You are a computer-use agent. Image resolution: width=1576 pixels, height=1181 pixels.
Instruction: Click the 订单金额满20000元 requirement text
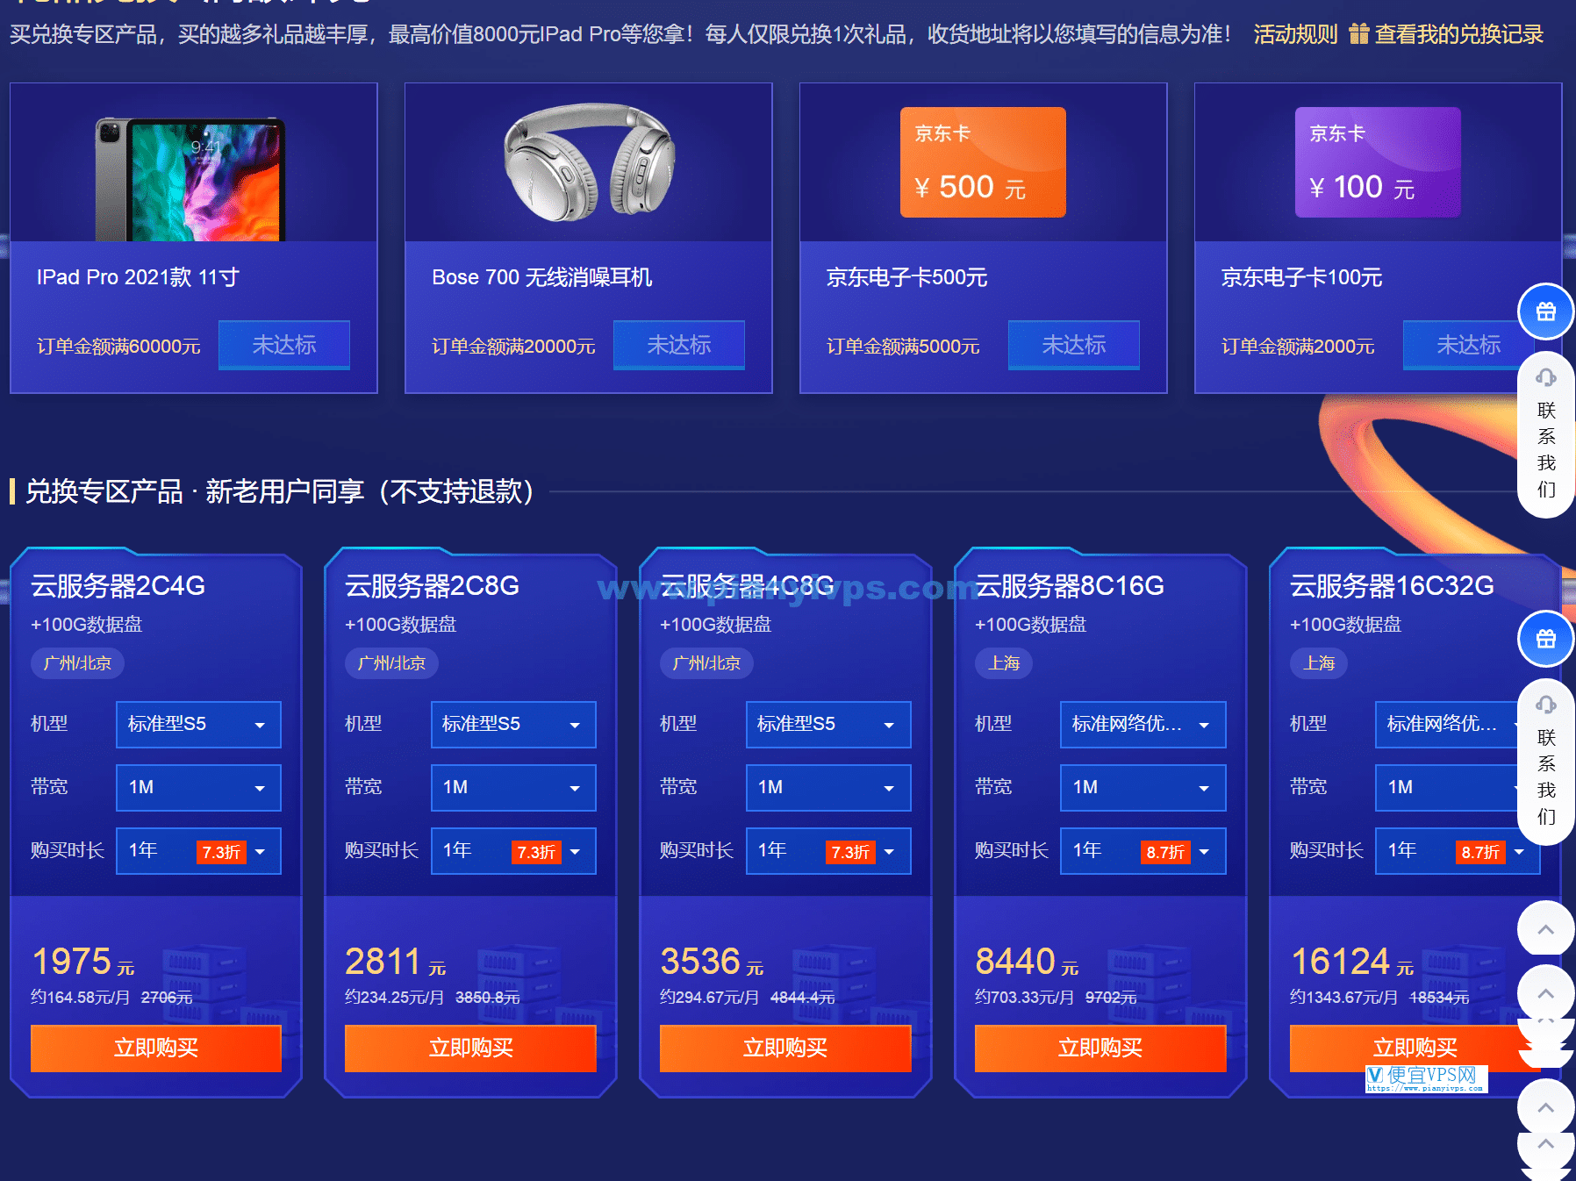513,347
